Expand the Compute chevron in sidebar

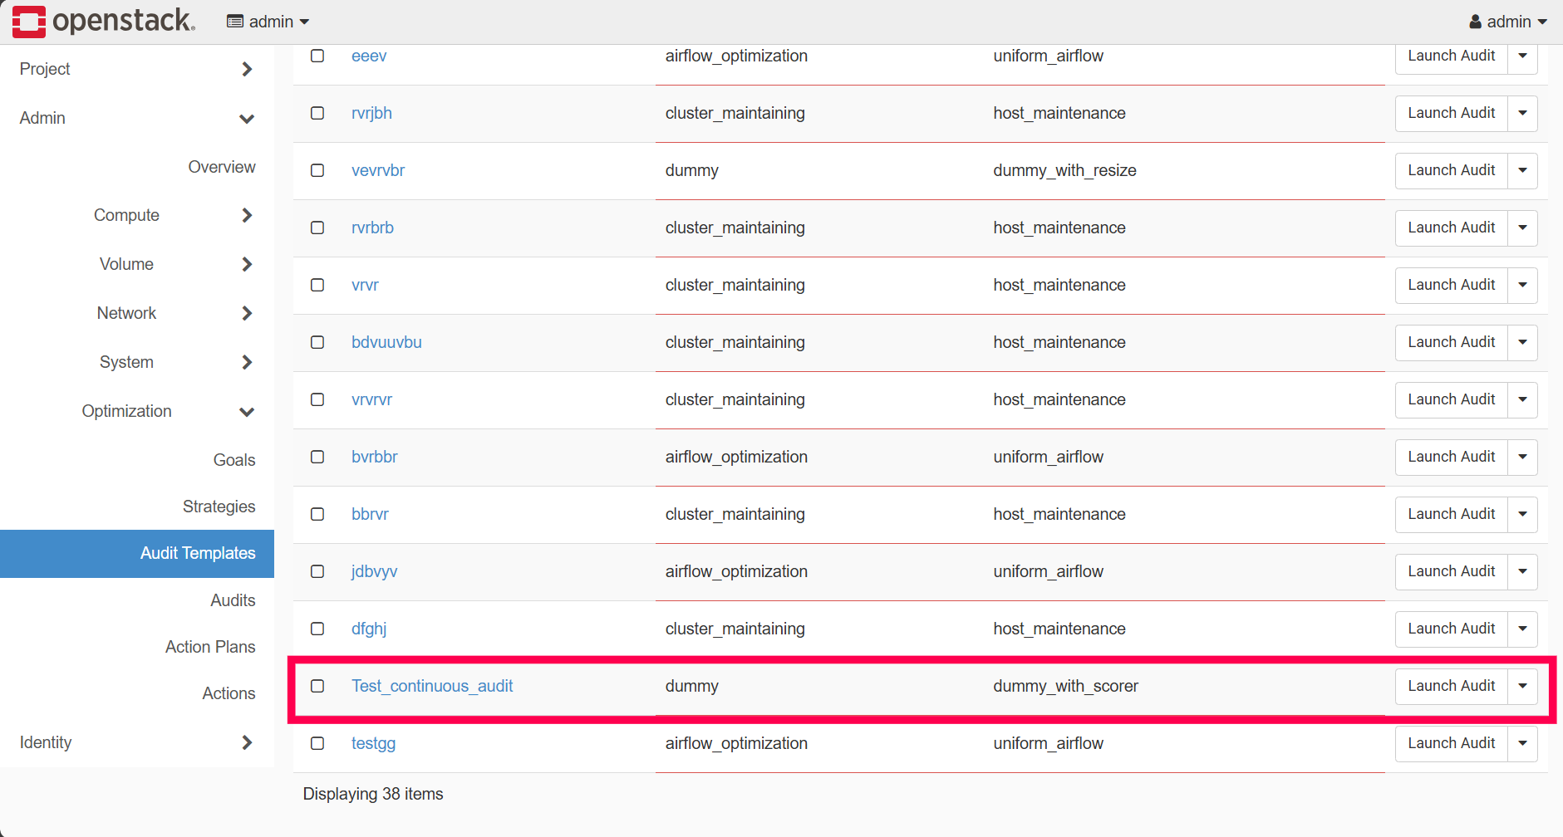pos(246,216)
